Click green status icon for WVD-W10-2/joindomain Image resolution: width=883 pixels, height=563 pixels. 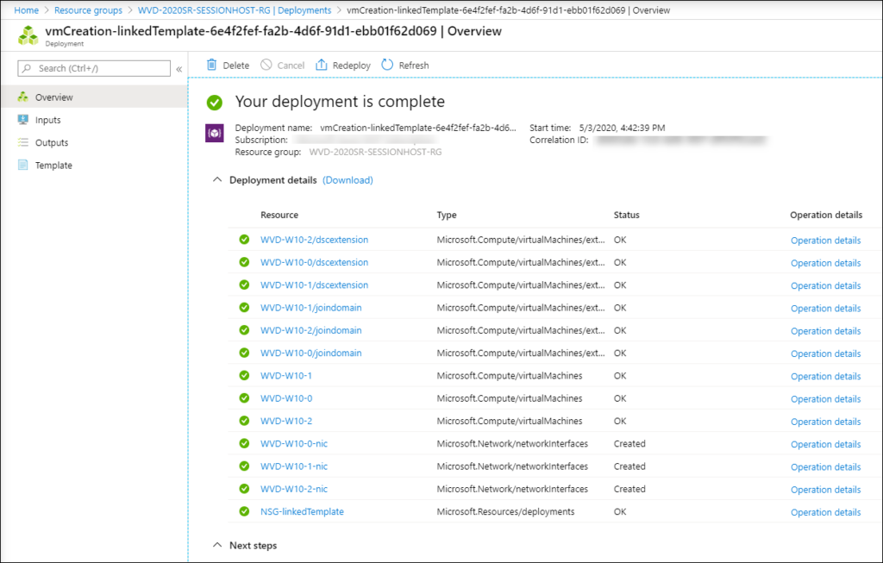pyautogui.click(x=244, y=330)
